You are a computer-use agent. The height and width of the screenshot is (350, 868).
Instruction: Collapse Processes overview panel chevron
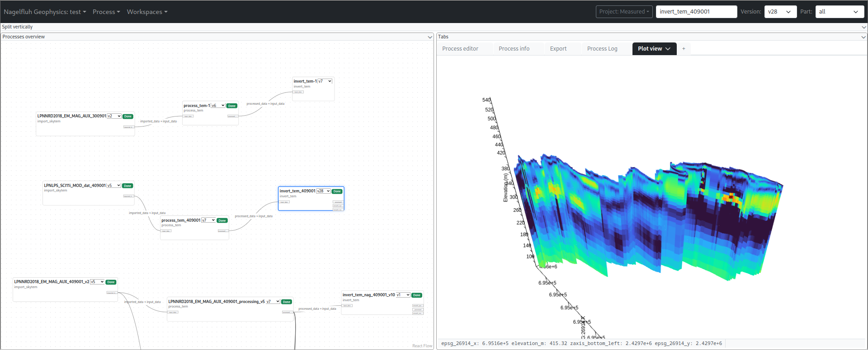pyautogui.click(x=430, y=37)
